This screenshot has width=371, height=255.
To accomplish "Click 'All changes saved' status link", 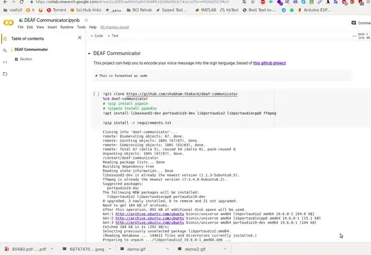I will click(x=115, y=27).
